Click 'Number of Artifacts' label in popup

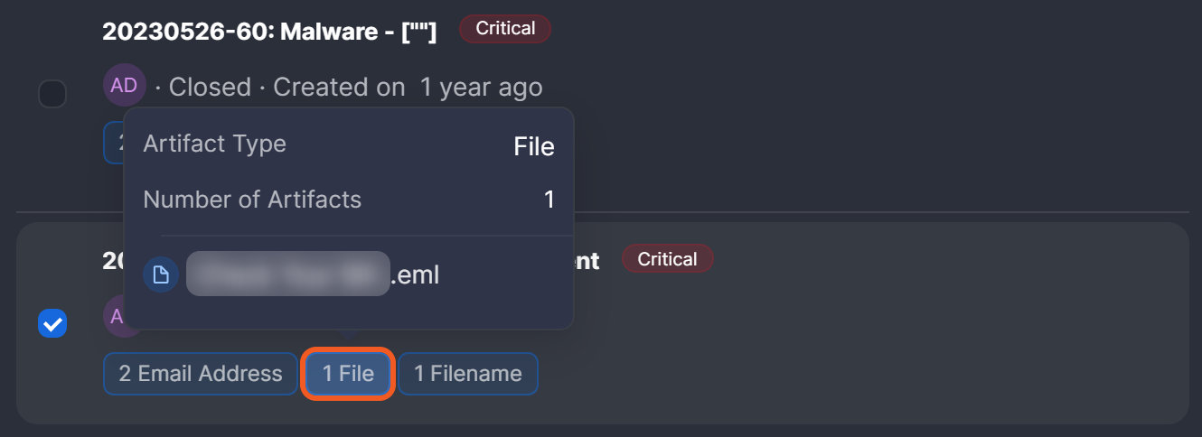(252, 200)
